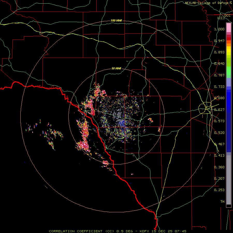Click the 0.253 legend value
This screenshot has width=233, height=233.
(219, 190)
